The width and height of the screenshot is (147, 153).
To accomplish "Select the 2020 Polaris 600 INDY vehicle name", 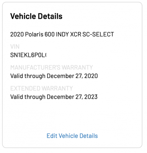I will click(62, 34).
